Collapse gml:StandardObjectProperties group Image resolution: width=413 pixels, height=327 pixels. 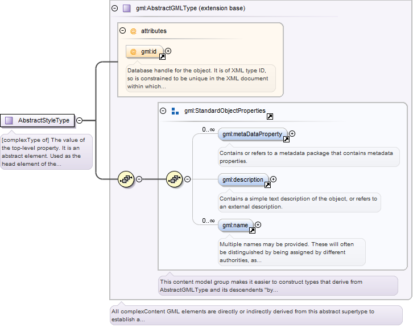[x=163, y=111]
